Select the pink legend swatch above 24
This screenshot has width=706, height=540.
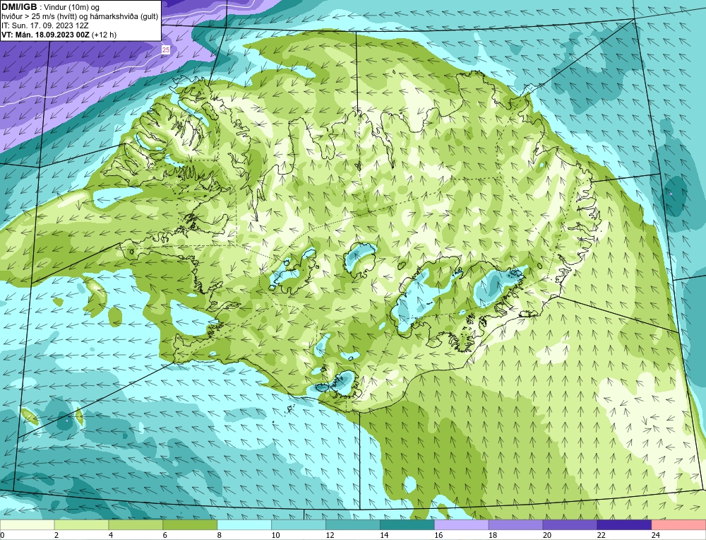[678, 524]
